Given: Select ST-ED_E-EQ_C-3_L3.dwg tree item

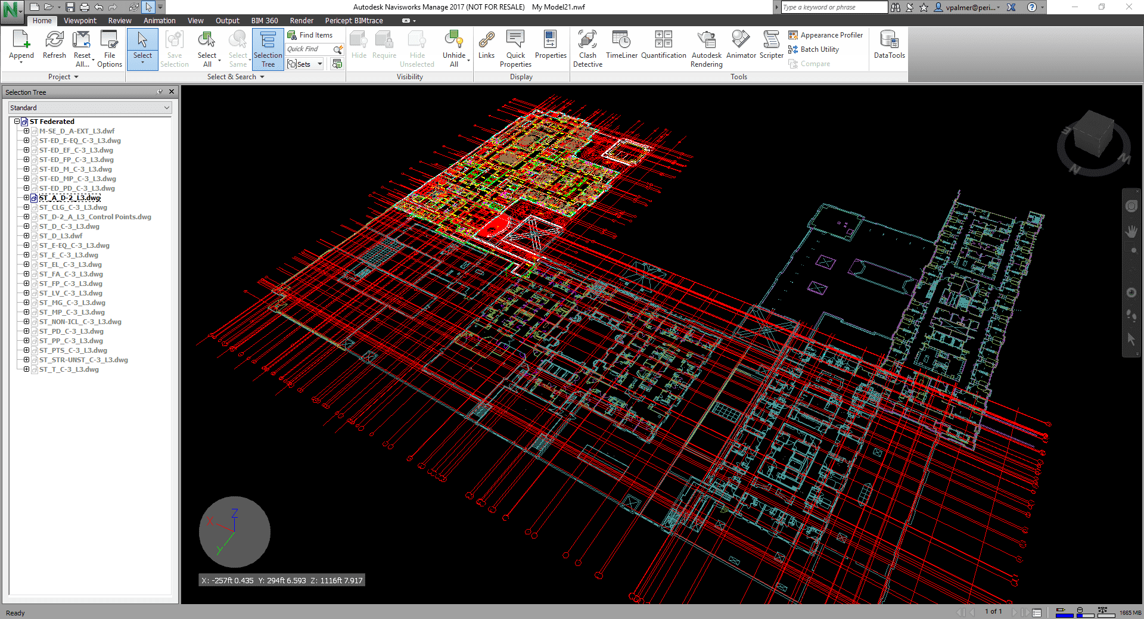Looking at the screenshot, I should [x=80, y=141].
